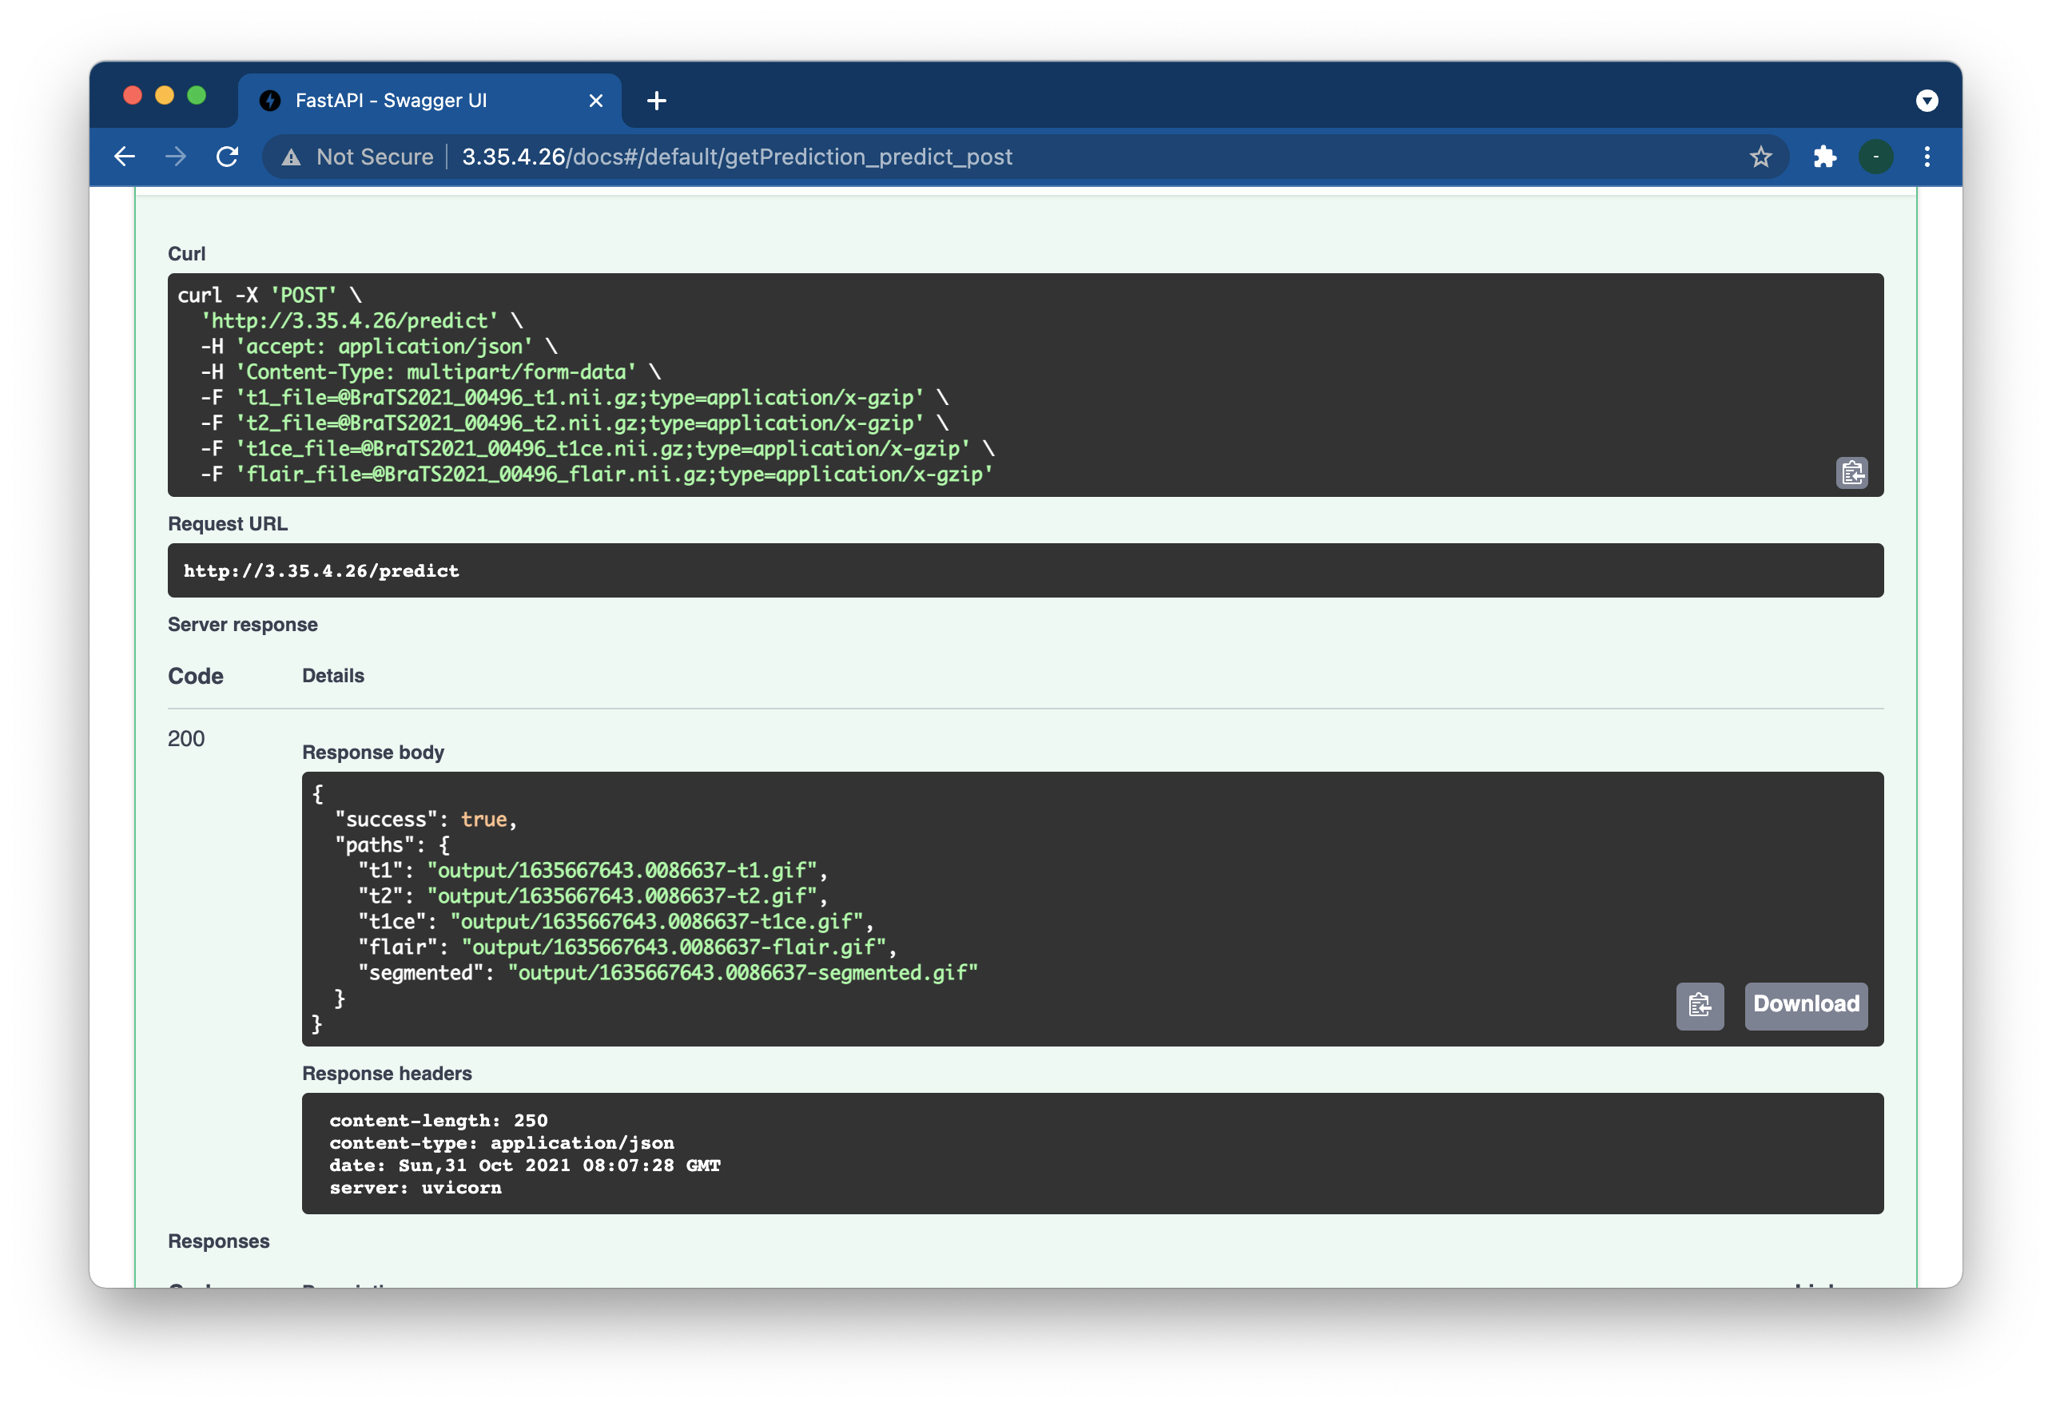Click the response headers code block
The image size is (2052, 1406).
pos(1092,1153)
